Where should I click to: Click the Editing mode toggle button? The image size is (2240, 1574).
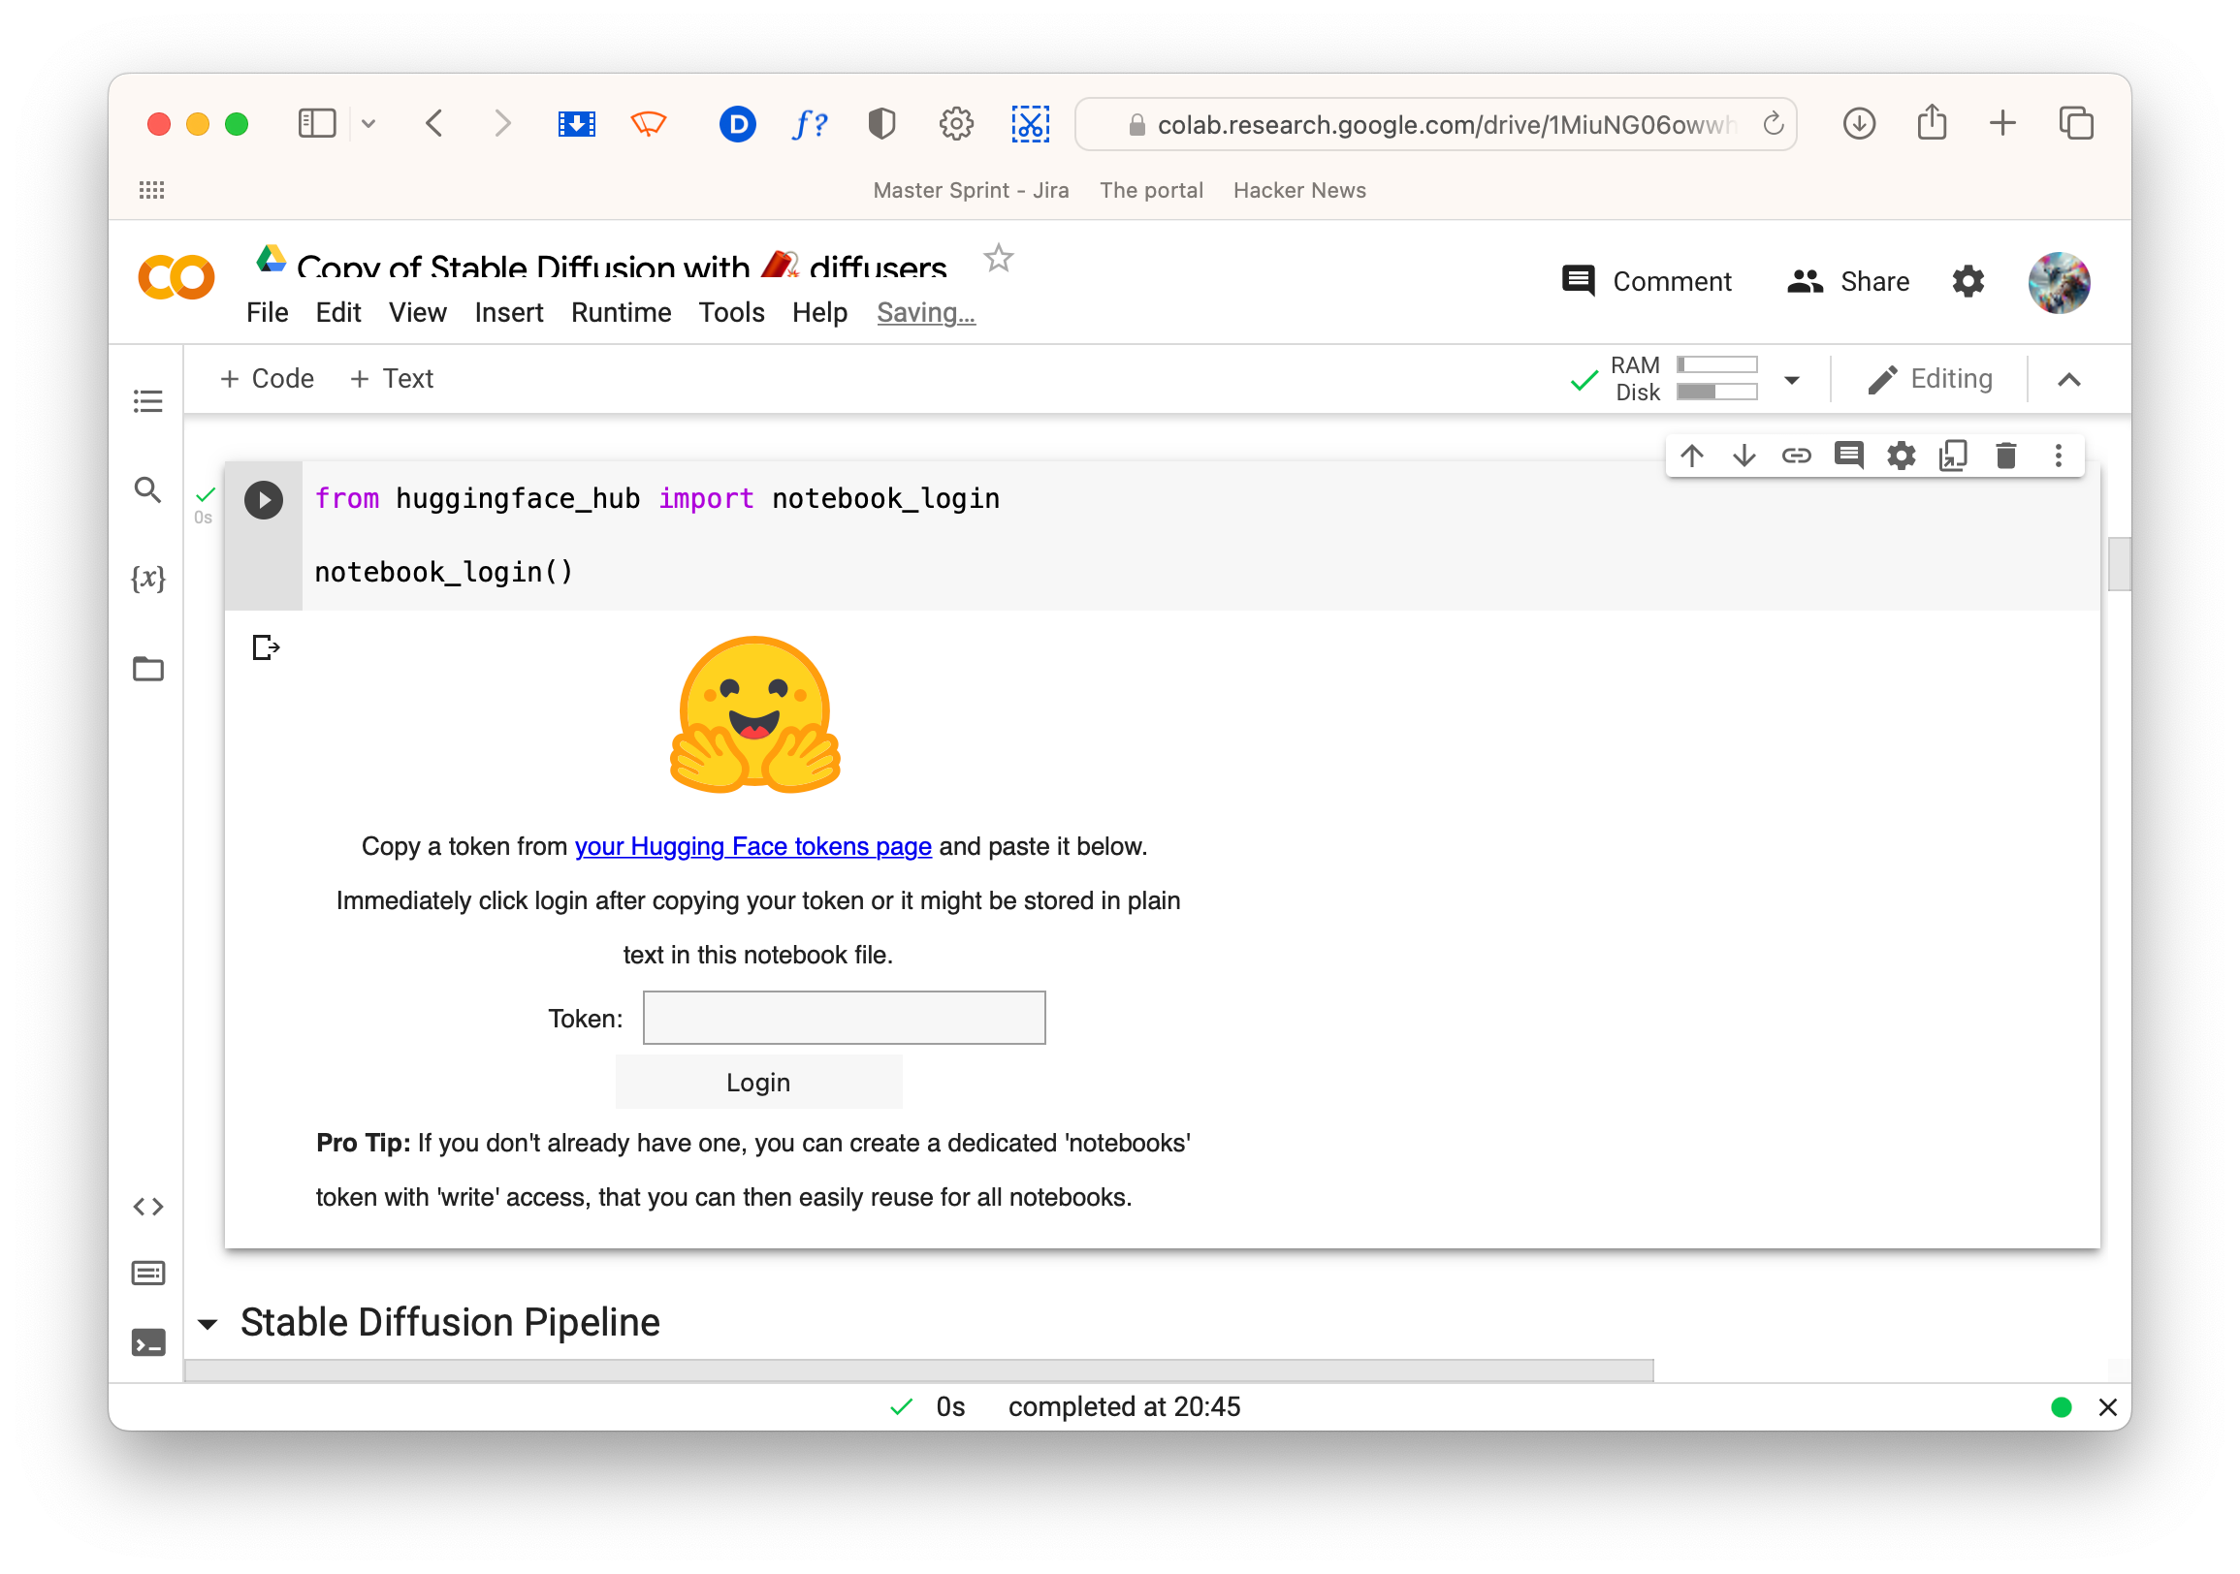(1932, 380)
